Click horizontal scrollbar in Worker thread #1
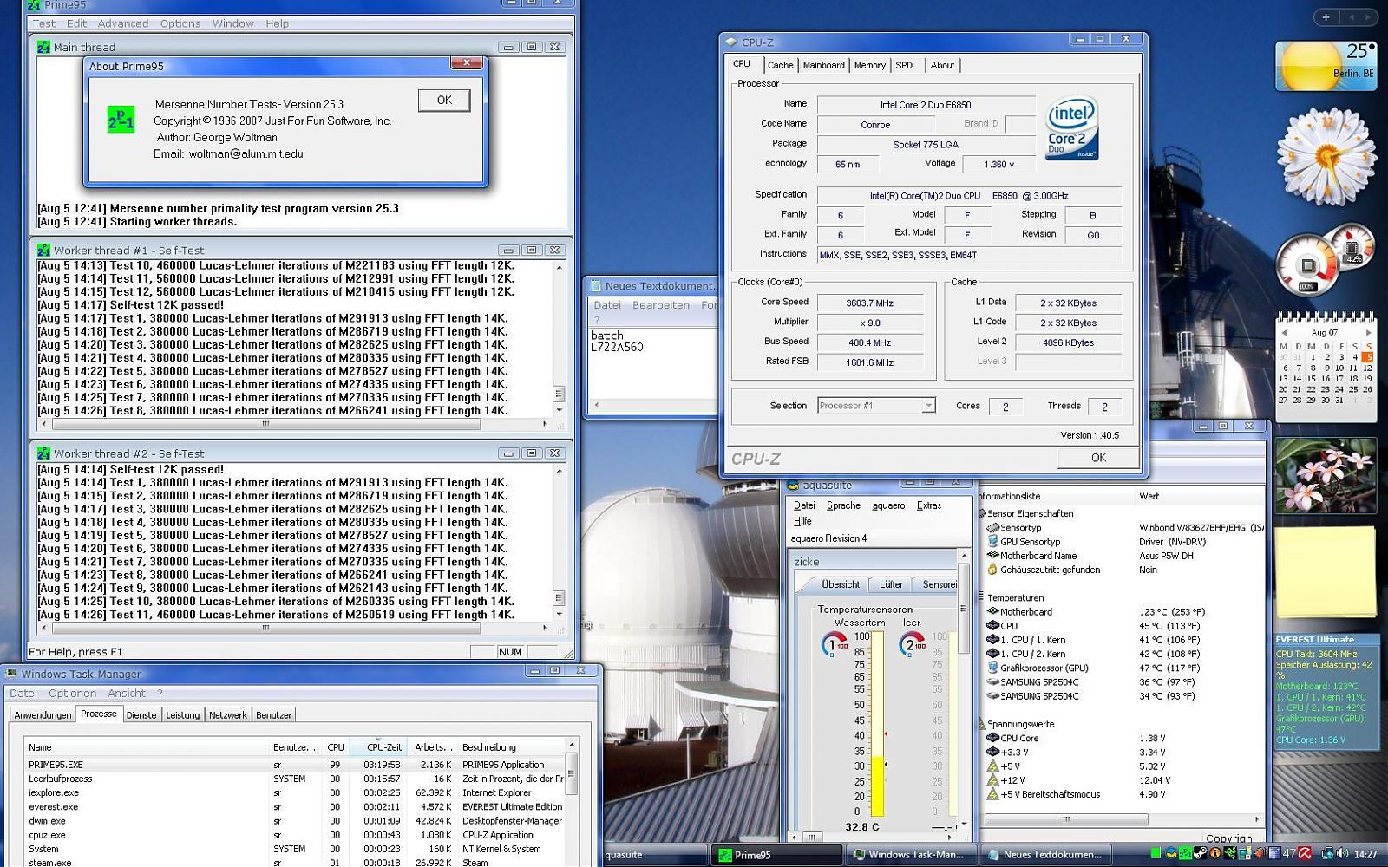The width and height of the screenshot is (1388, 867). coord(265,424)
